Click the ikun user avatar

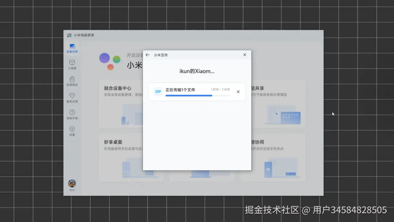[x=72, y=184]
